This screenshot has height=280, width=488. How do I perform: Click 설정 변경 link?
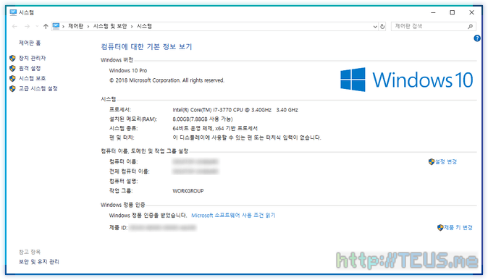446,162
